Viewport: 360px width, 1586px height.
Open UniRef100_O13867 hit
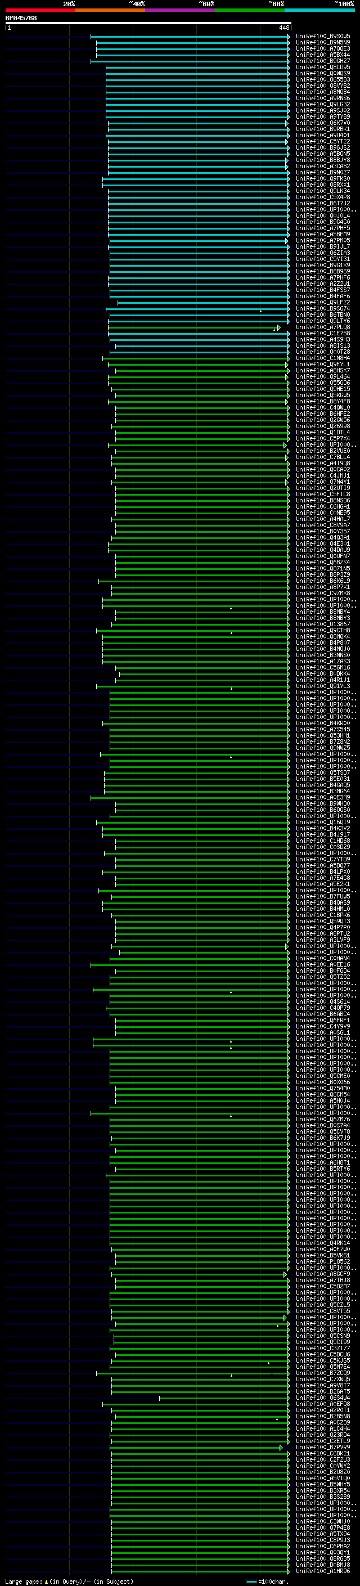coord(322,624)
